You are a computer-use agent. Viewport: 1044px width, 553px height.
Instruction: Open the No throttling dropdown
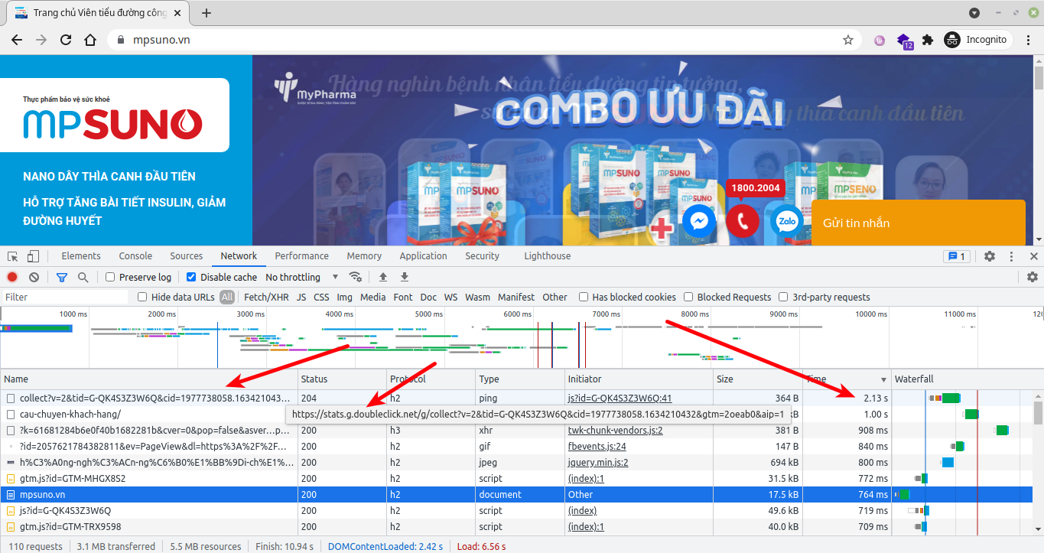(302, 277)
